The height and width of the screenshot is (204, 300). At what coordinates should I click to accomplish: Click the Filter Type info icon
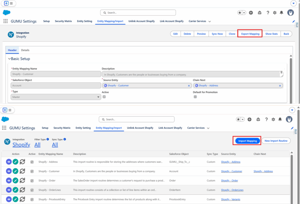coord(48,139)
